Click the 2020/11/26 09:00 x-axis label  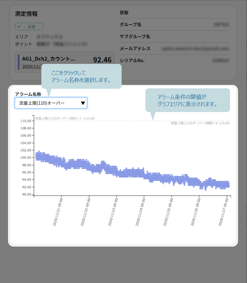195,212
